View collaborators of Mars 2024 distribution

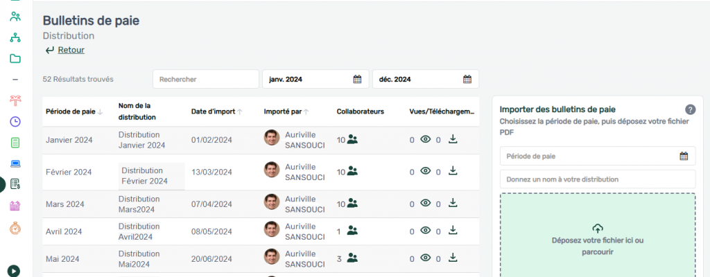point(352,204)
